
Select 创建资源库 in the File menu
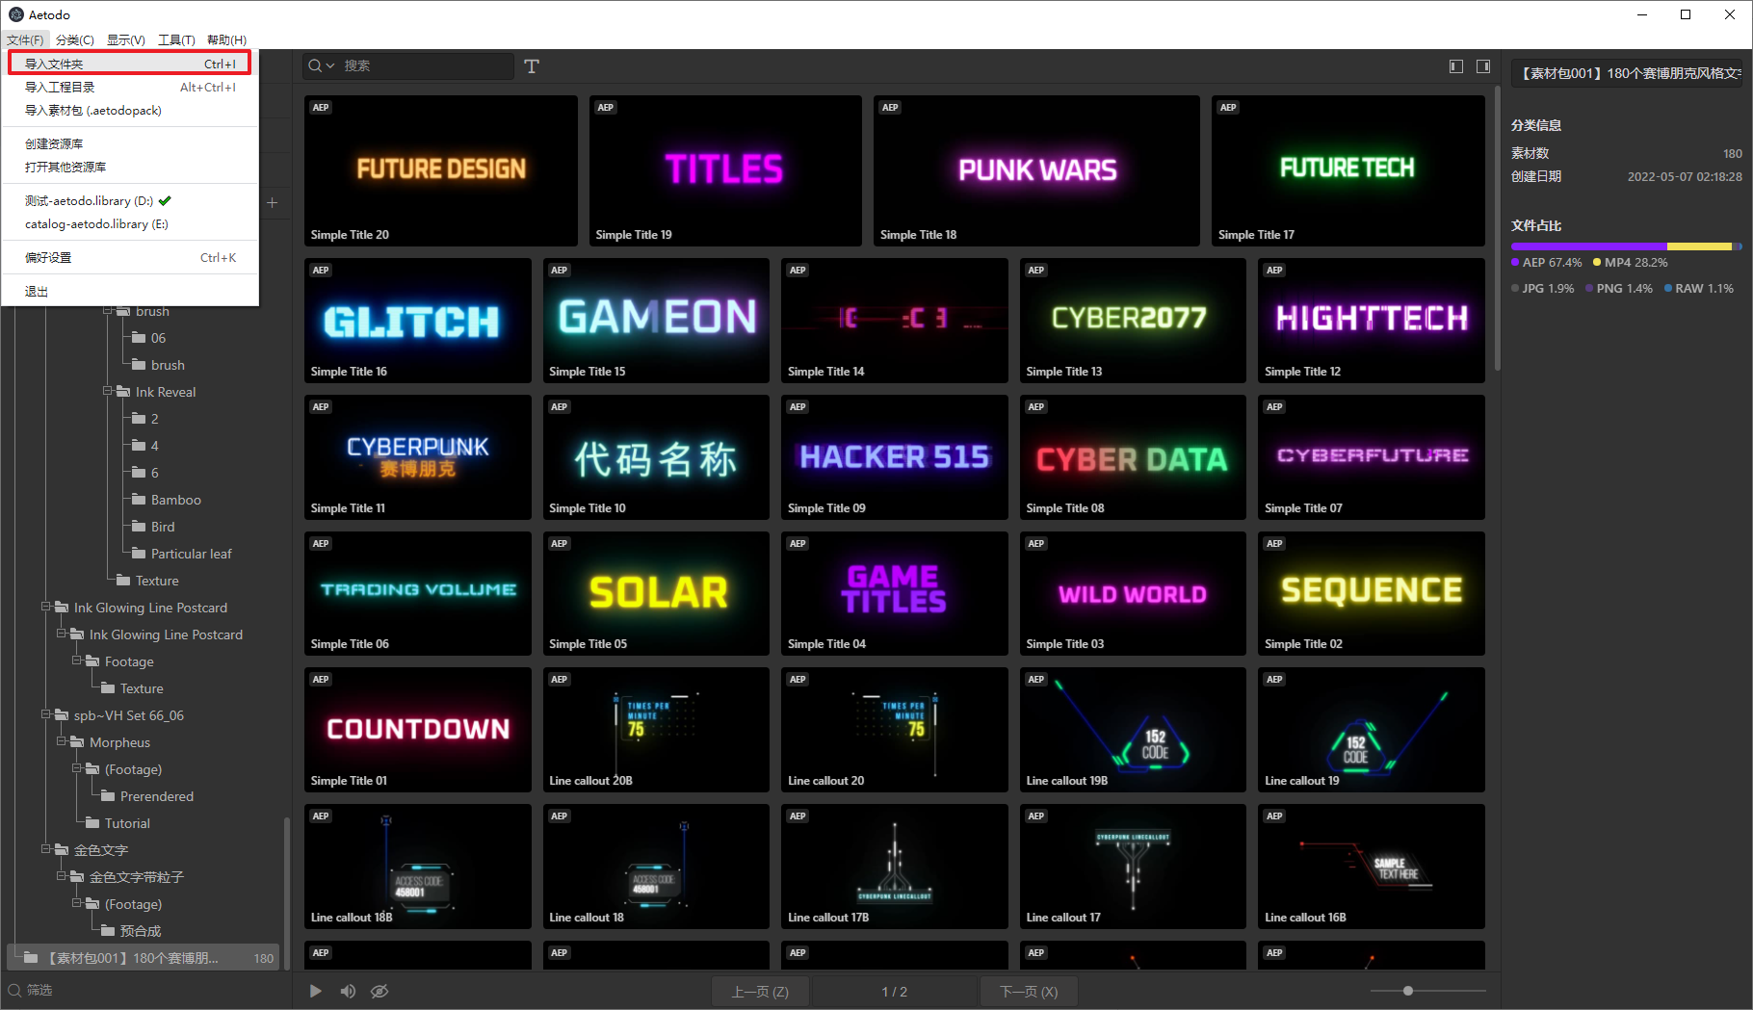130,143
